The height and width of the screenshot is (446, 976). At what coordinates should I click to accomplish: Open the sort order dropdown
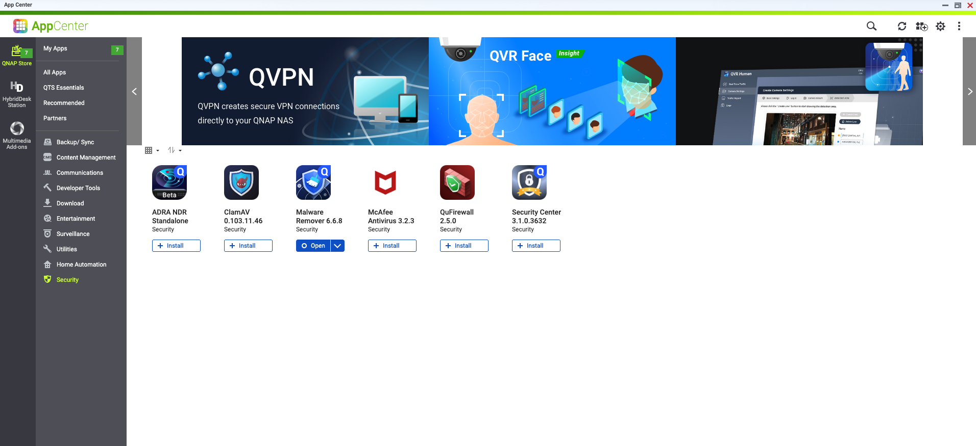[175, 150]
